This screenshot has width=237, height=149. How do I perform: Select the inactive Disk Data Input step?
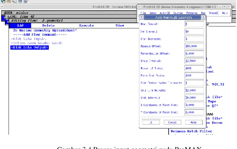[x=29, y=39]
